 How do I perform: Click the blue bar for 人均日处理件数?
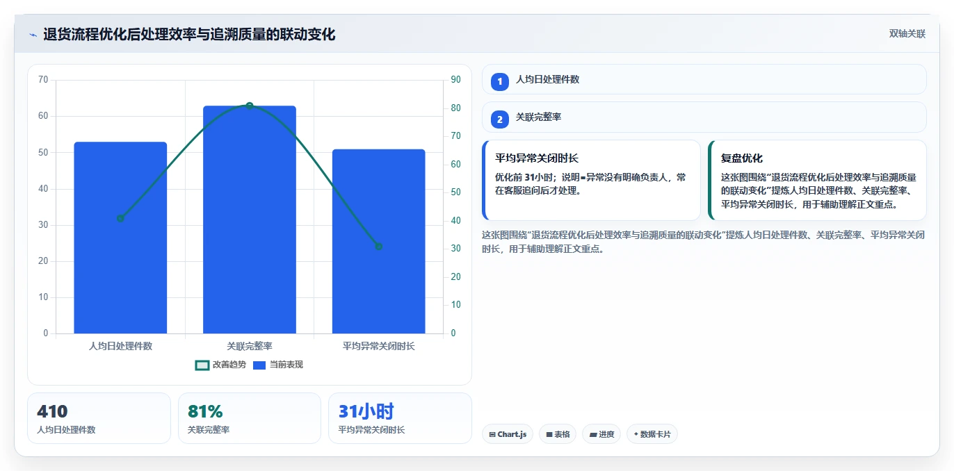[x=120, y=238]
